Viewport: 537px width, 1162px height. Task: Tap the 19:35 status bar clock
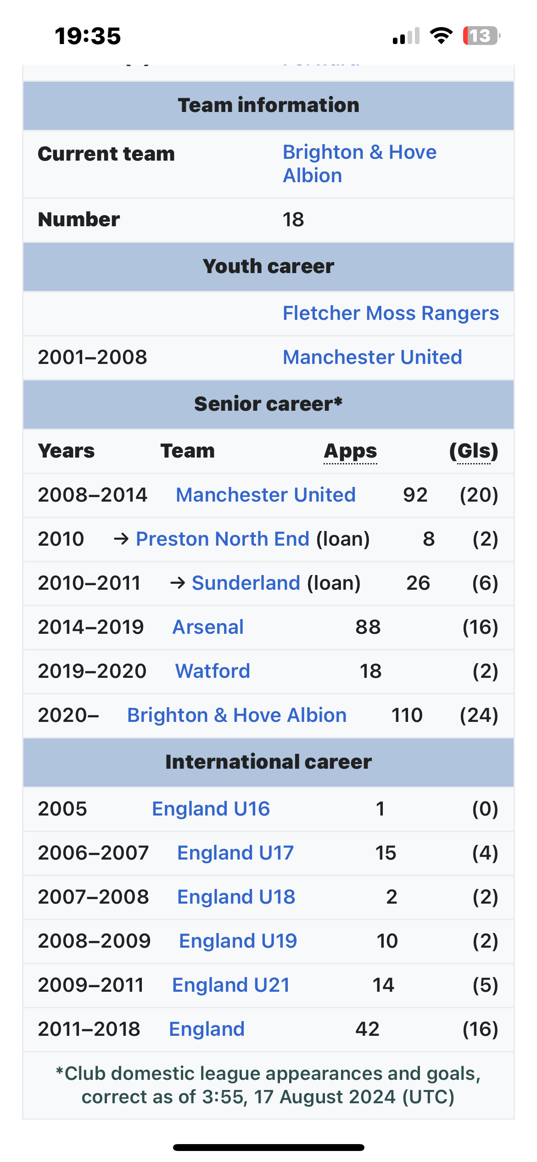pos(88,36)
